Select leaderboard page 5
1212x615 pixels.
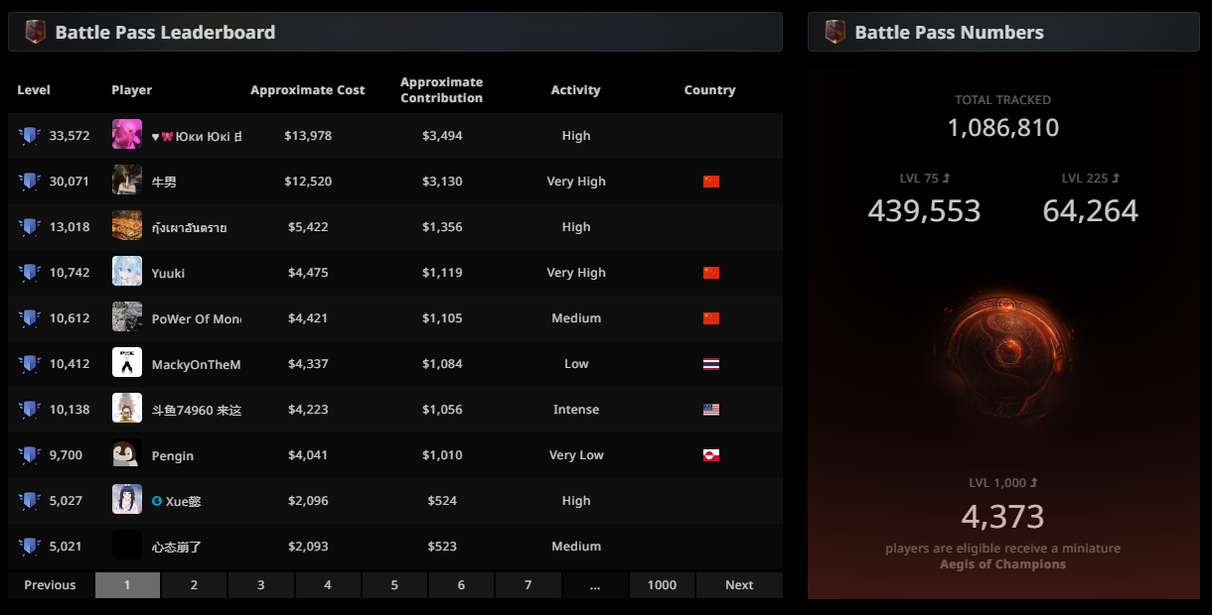click(x=394, y=585)
